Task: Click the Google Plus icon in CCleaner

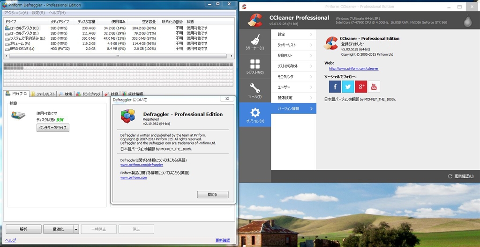Action: tap(361, 87)
